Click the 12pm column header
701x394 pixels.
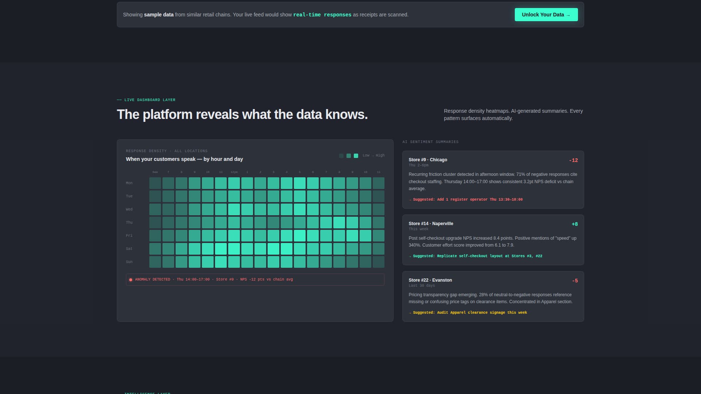coord(234,172)
